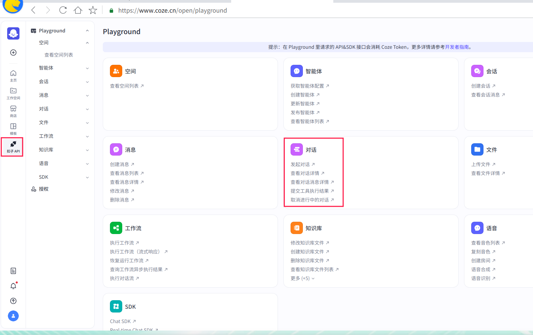The height and width of the screenshot is (335, 533).
Task: Open the 开发者指南 link in the notice
Action: coord(457,47)
